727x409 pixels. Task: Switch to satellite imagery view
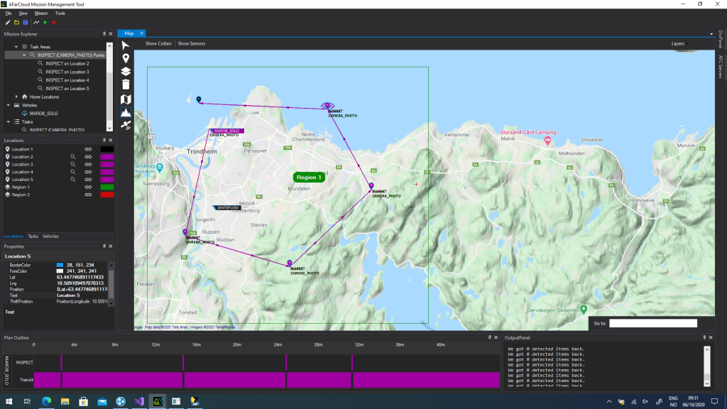coord(126,125)
